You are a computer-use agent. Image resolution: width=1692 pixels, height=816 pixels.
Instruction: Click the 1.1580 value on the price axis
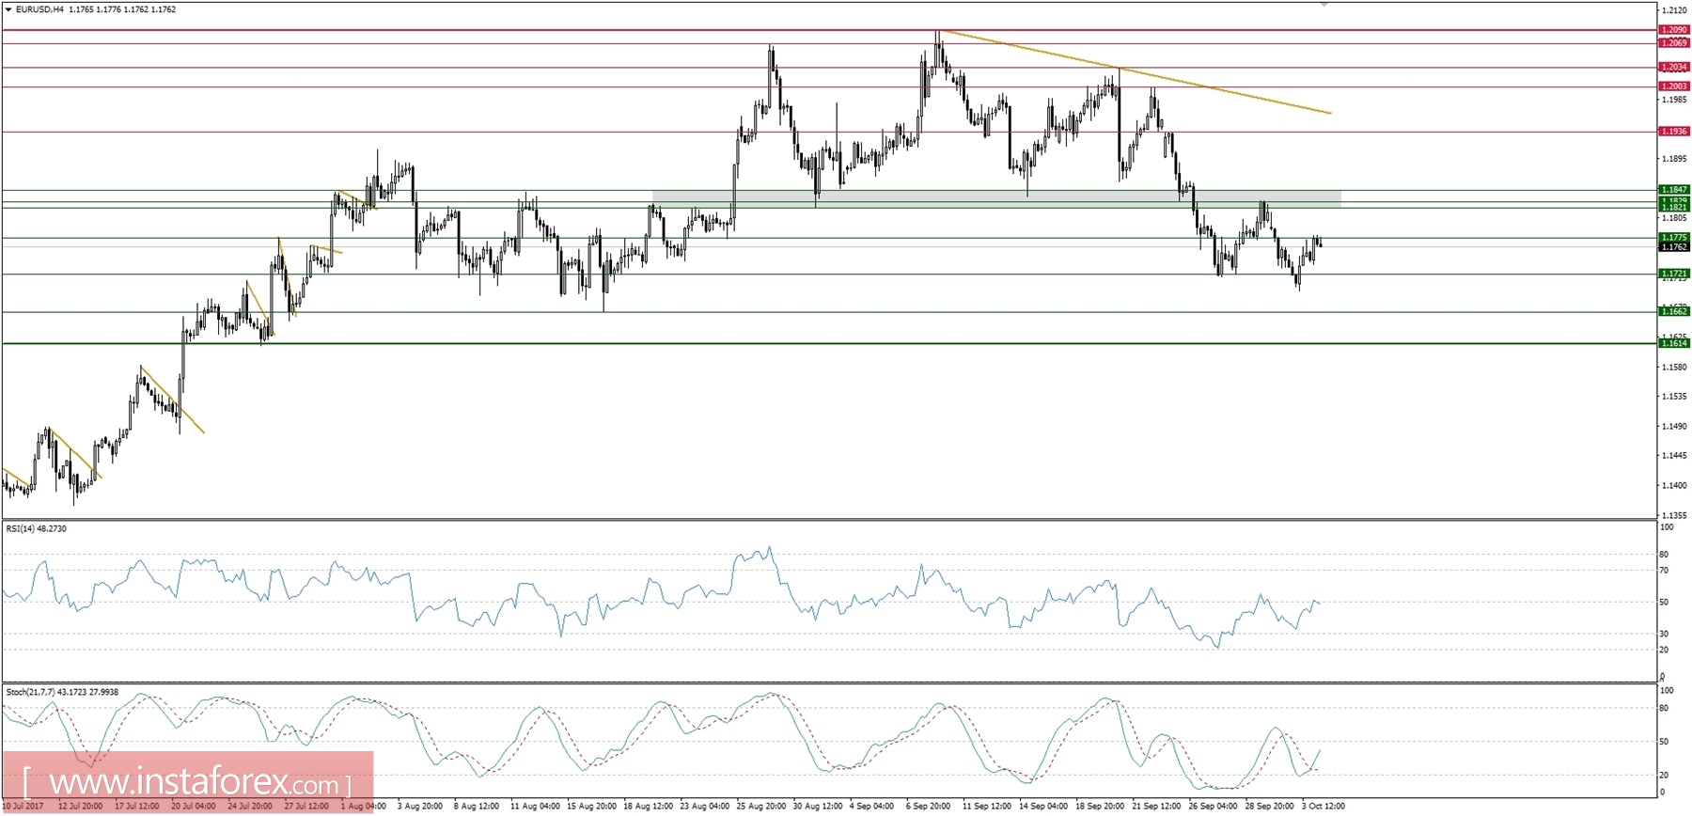click(1673, 367)
